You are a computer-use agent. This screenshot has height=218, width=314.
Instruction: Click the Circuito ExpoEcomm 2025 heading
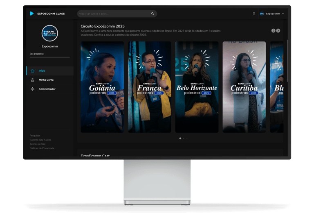(x=103, y=26)
